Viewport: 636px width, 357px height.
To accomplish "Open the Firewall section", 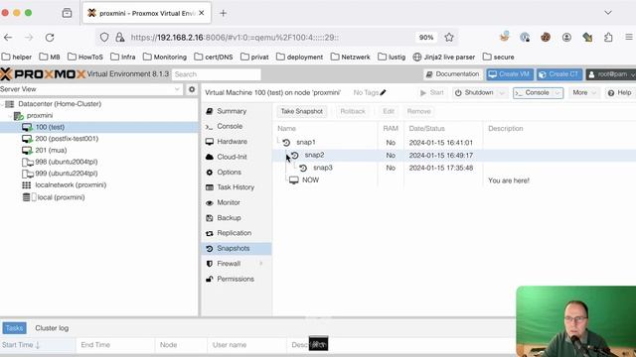I will (x=229, y=264).
